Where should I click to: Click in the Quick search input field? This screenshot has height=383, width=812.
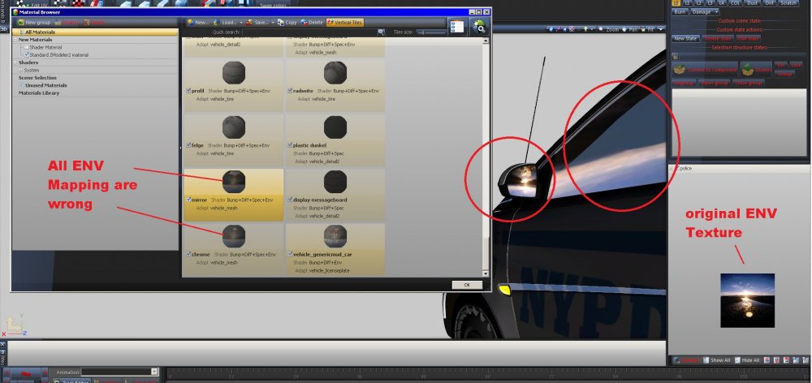310,32
